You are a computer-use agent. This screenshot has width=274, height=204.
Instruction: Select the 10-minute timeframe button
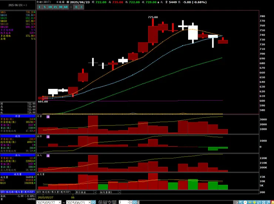click(x=50, y=7)
